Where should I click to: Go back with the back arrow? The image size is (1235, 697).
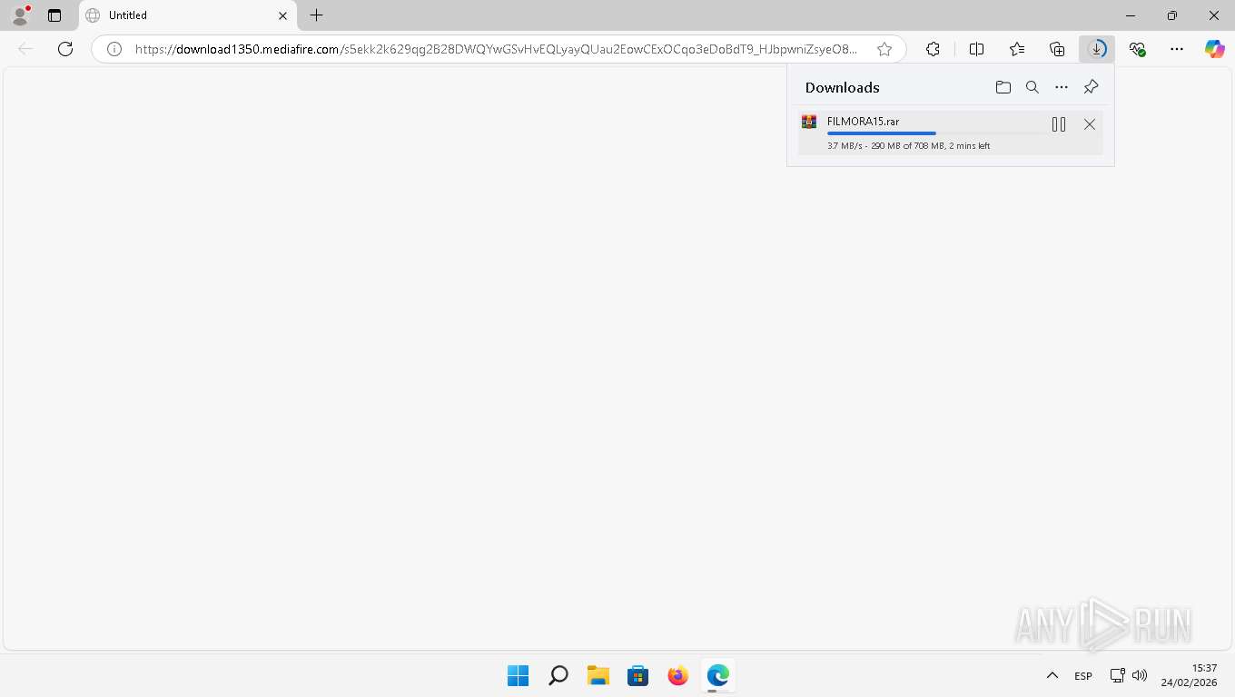coord(25,49)
